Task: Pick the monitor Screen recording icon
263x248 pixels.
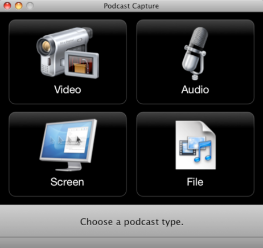Action: click(x=68, y=145)
